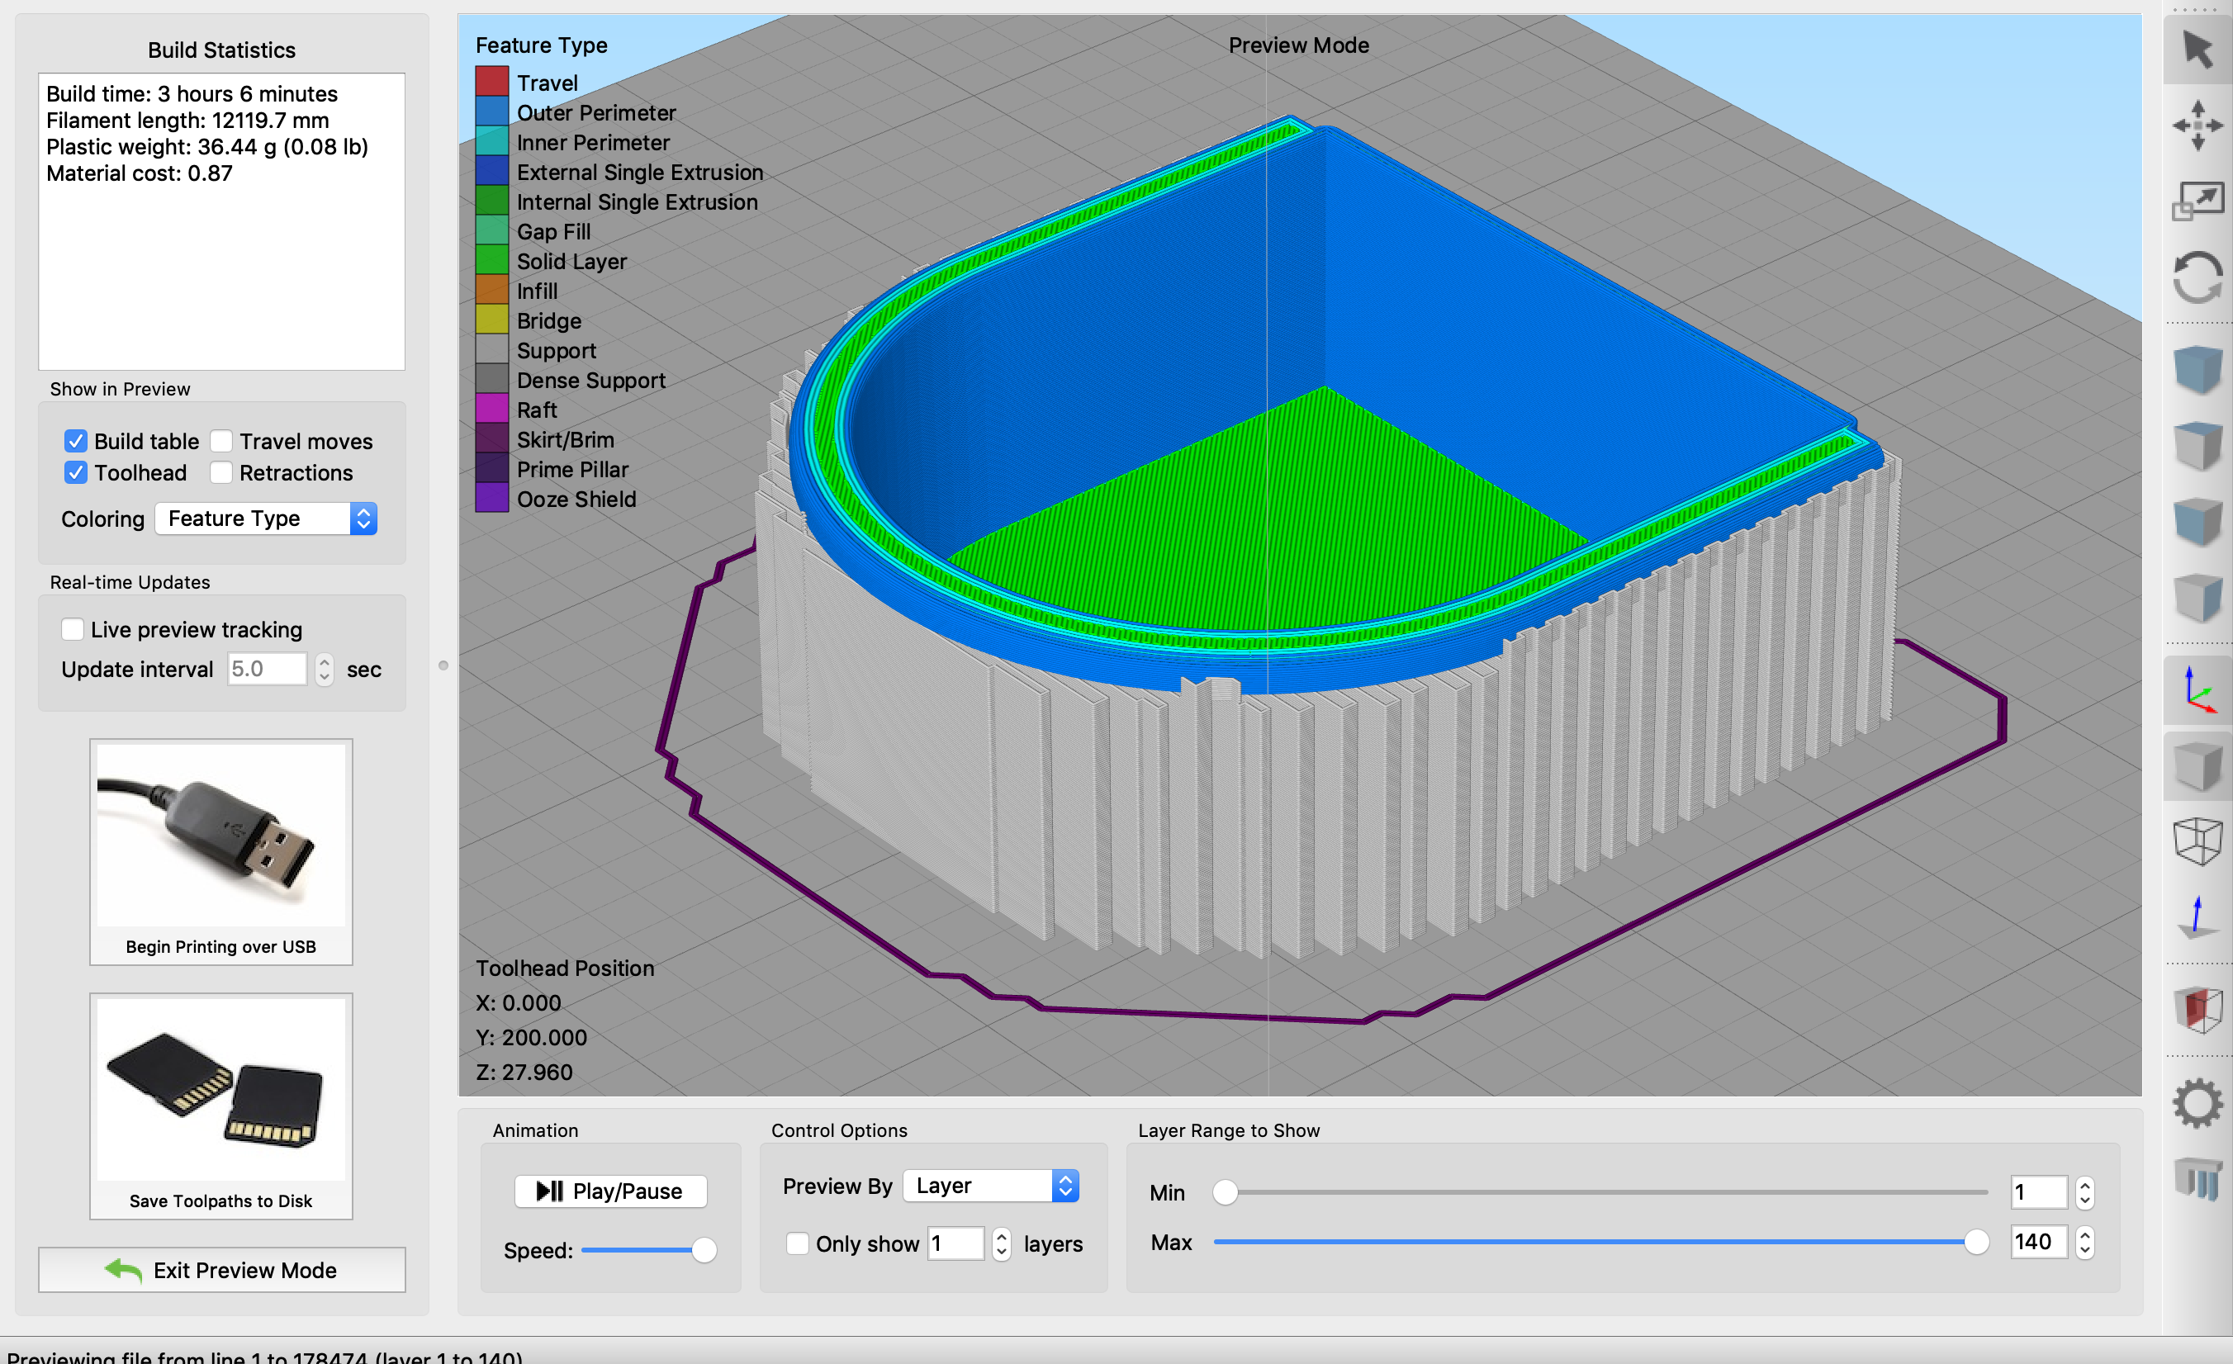Open the Preview By Layer dropdown
Screen dimensions: 2233x1364
click(x=992, y=1186)
